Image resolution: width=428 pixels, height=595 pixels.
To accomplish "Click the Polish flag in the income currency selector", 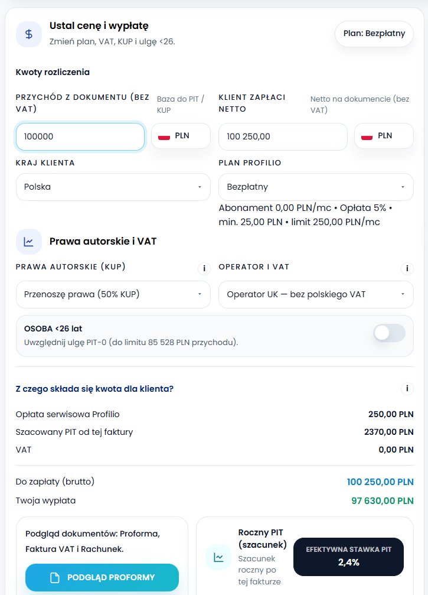I will click(165, 136).
